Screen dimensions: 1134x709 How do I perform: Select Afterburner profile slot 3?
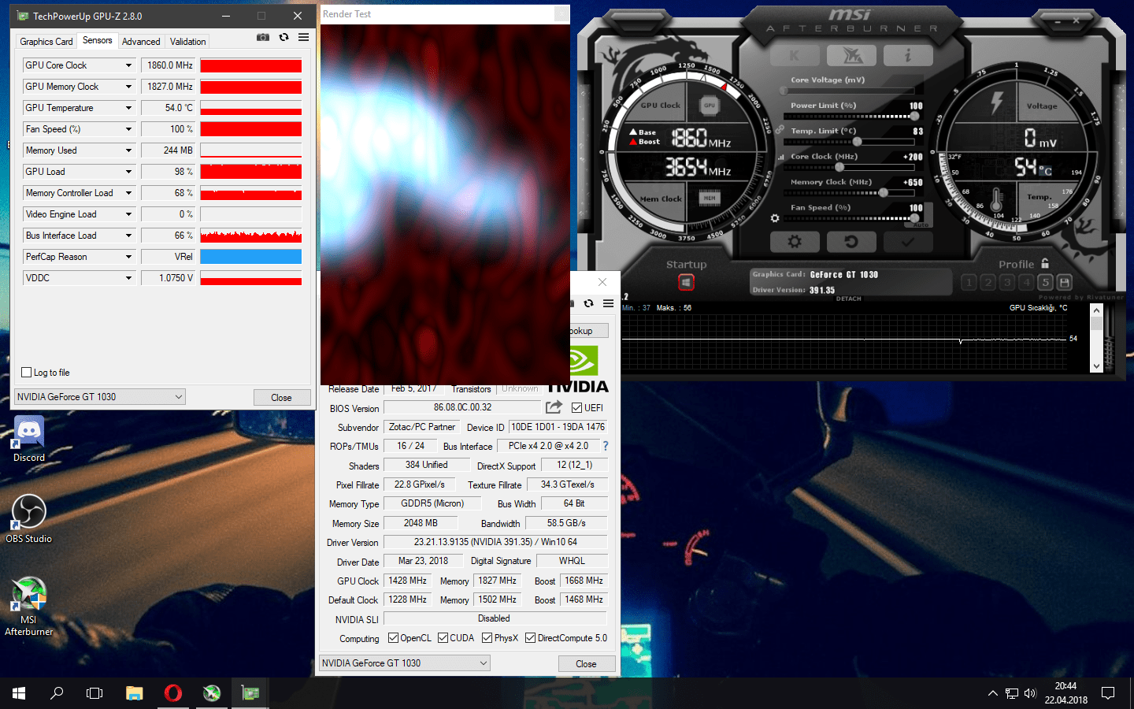1007,282
